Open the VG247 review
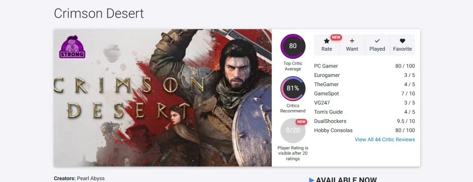This screenshot has width=473, height=182. pyautogui.click(x=322, y=103)
